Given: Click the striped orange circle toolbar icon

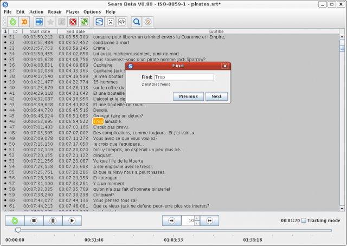Looking at the screenshot, I should coord(148,22).
